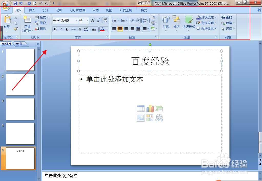The height and width of the screenshot is (181, 262).
Task: Save the presentation from quick access toolbar
Action: click(x=15, y=3)
